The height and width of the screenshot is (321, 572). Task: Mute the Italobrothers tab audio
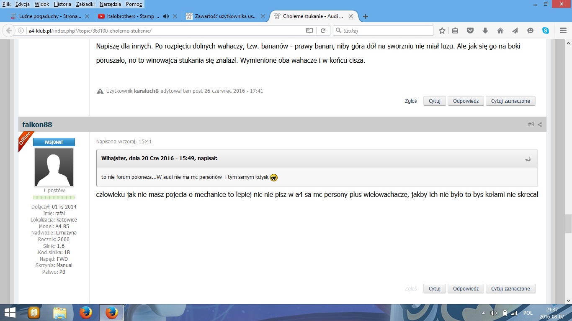pyautogui.click(x=166, y=16)
